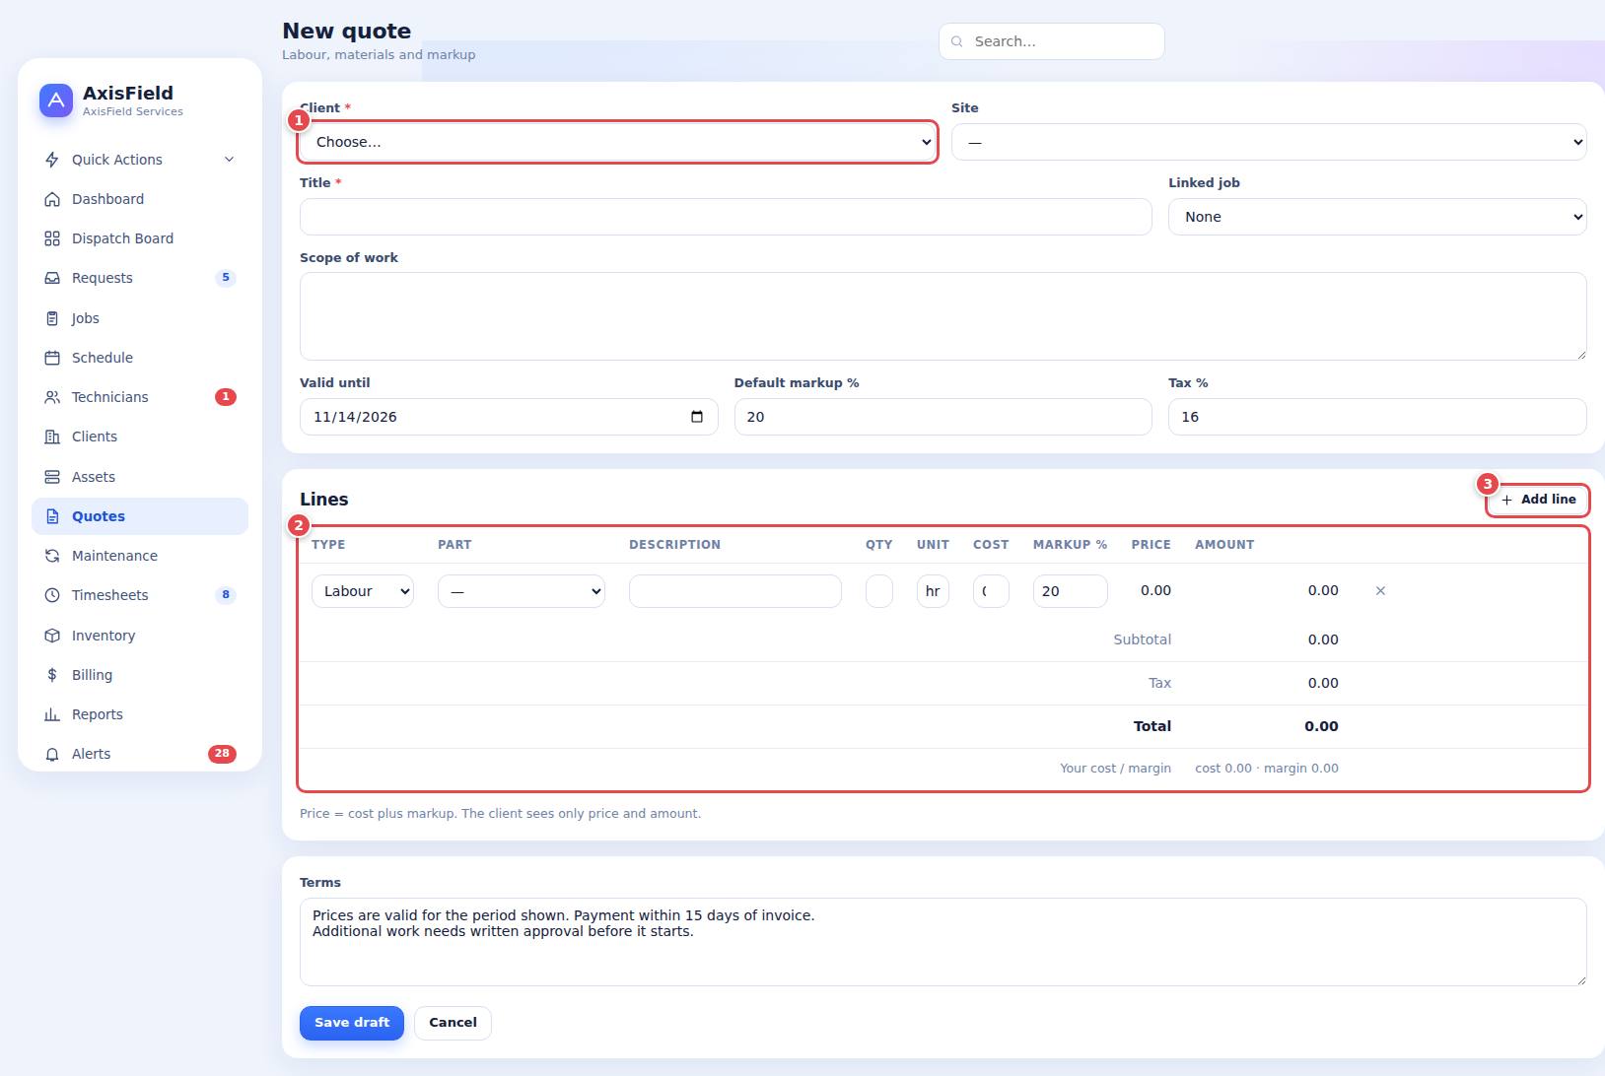The image size is (1605, 1076).
Task: Click the Alerts badge showing 28
Action: pos(222,754)
